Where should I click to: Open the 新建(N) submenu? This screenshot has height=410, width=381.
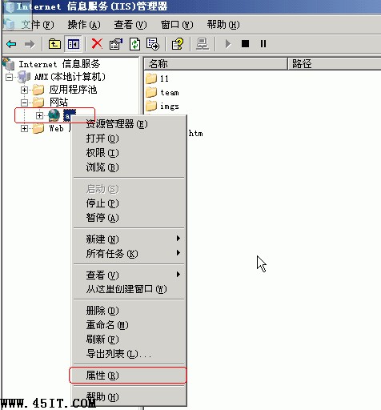pos(129,239)
